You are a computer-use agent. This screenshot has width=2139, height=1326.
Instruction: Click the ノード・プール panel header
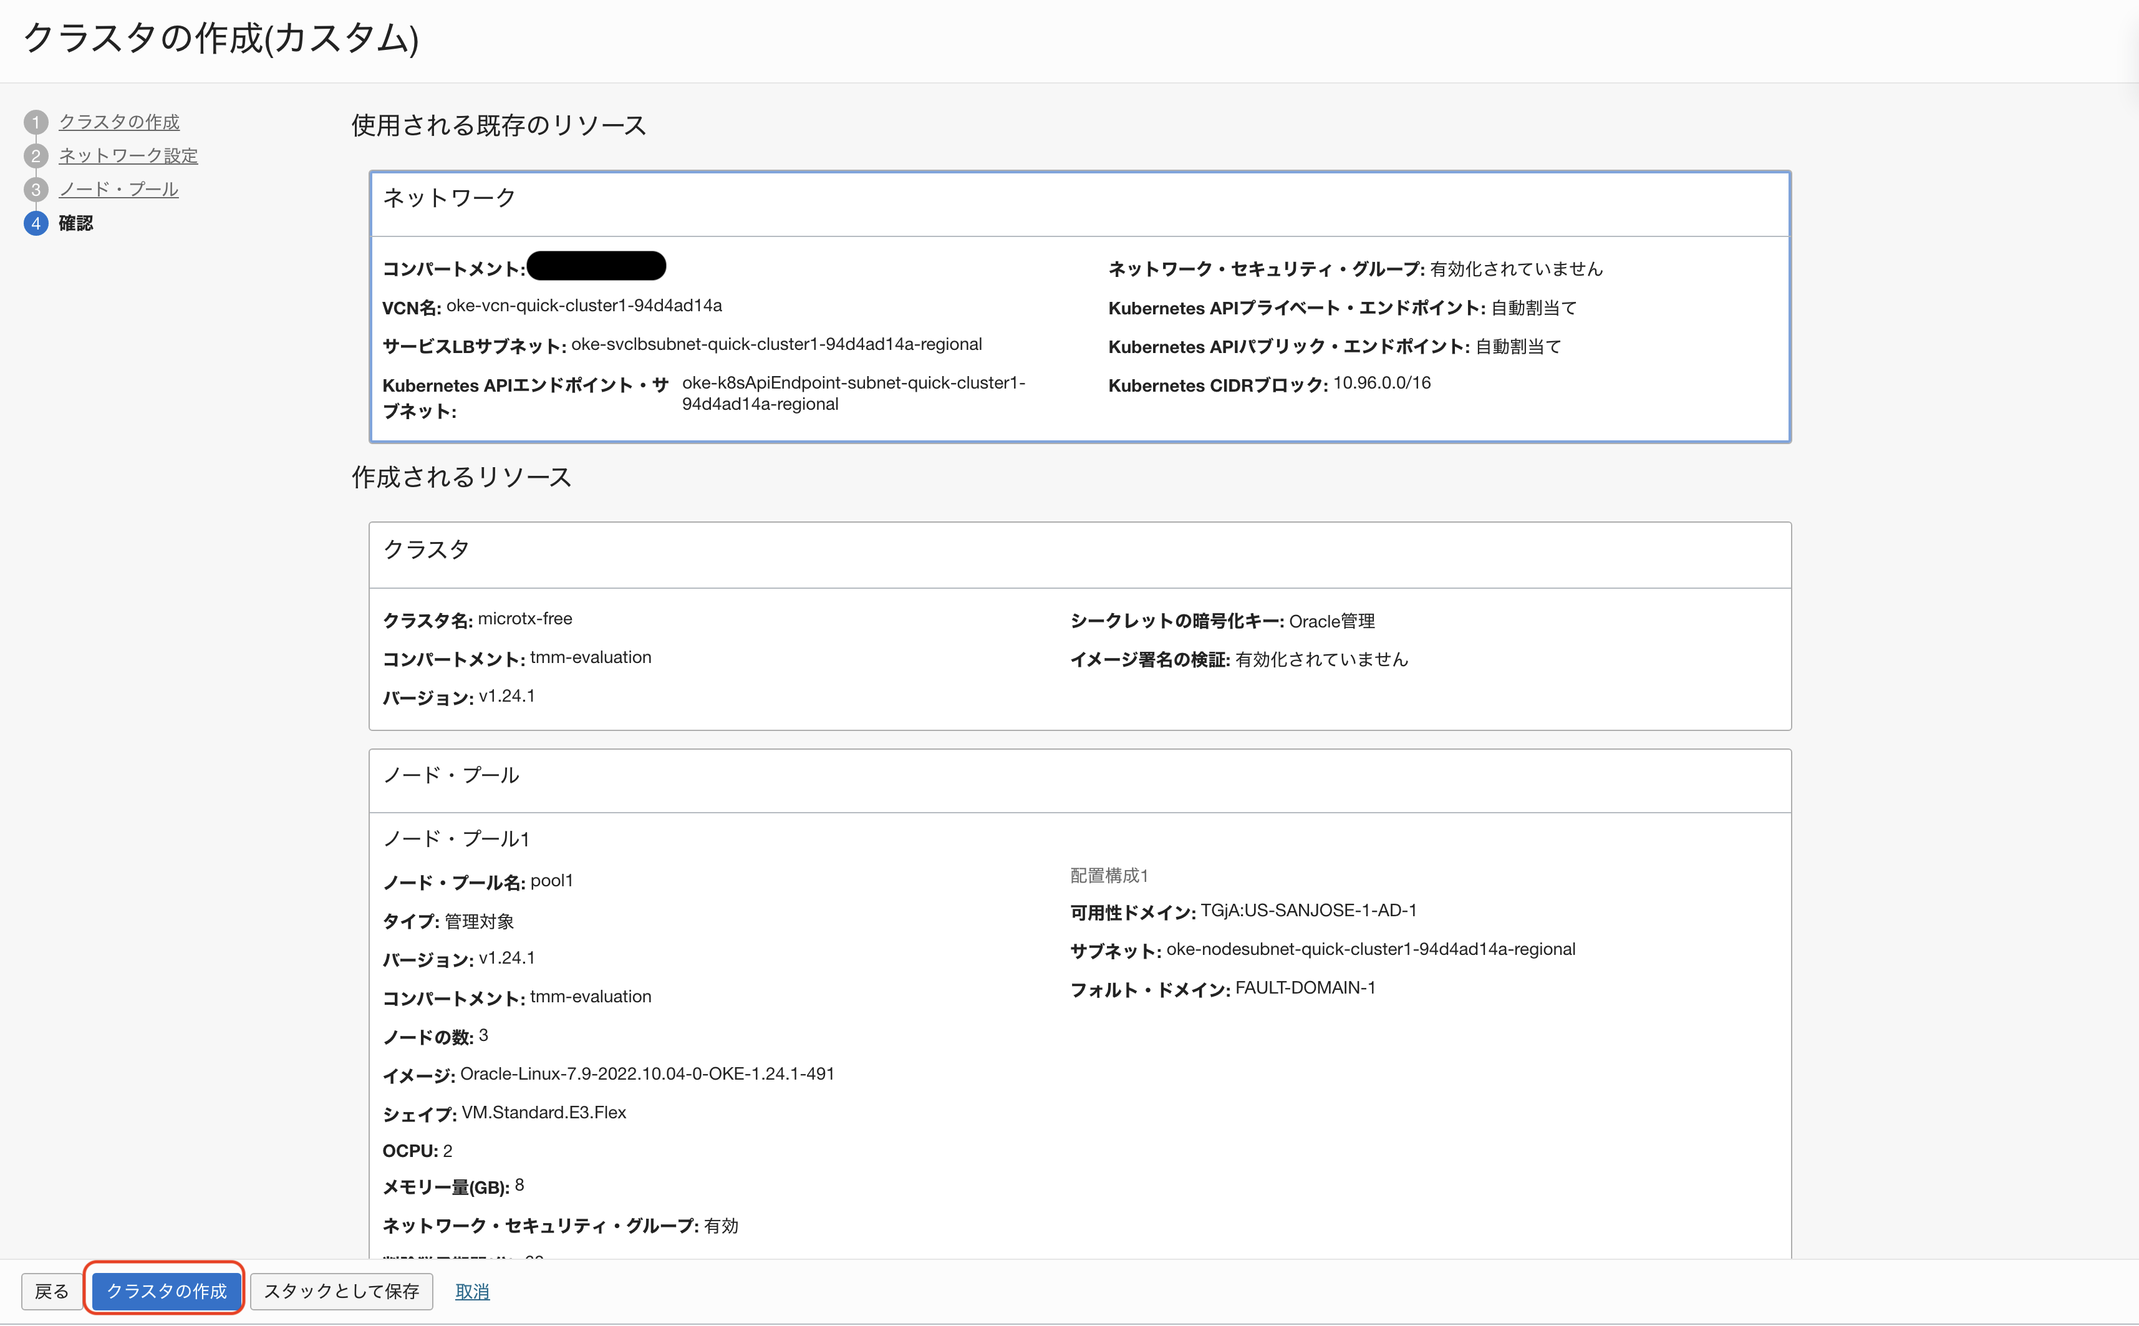pyautogui.click(x=451, y=775)
